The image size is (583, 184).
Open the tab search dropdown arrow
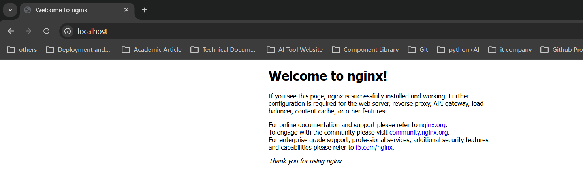pyautogui.click(x=10, y=10)
